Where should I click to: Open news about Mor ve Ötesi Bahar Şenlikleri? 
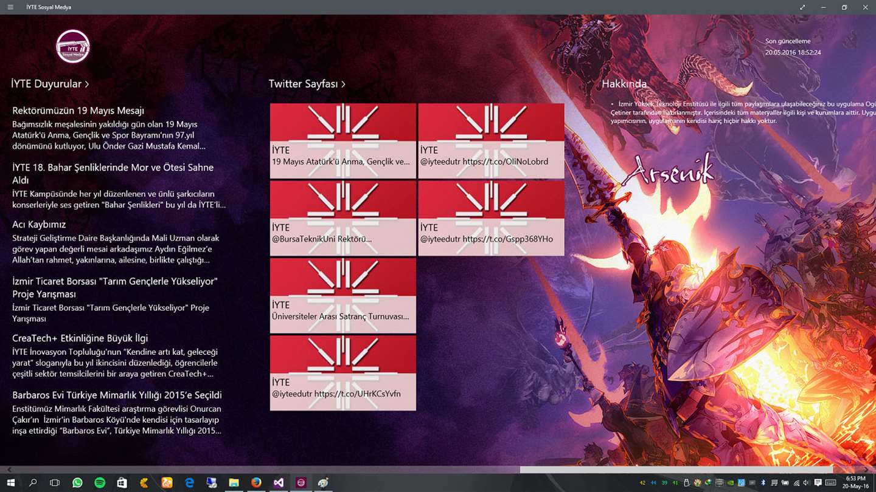pyautogui.click(x=119, y=185)
